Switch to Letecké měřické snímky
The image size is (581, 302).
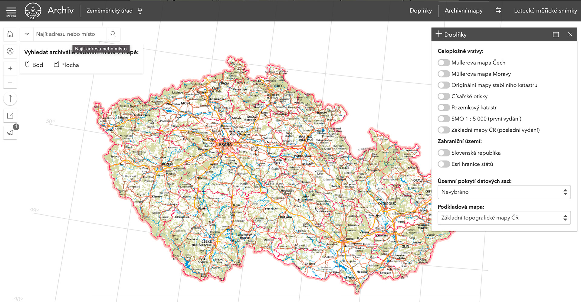tap(545, 11)
